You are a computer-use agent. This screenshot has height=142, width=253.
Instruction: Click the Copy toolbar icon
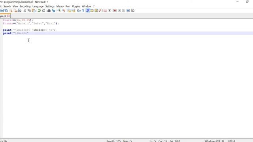point(29,11)
